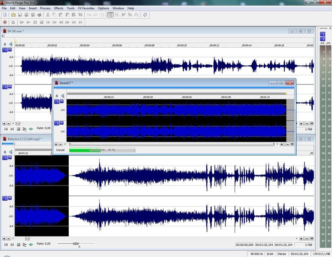Click horizontal scrollbar thumb in Babylon.5 window
Image resolution: width=332 pixels, height=257 pixels.
(x=27, y=239)
